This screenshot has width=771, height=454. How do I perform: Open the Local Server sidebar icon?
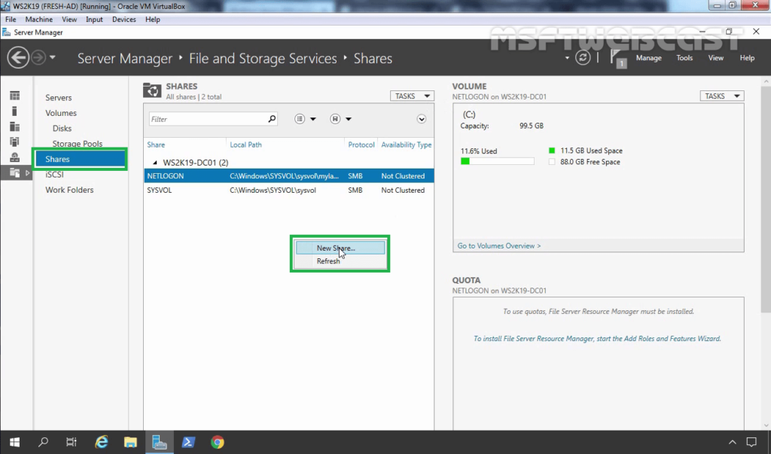[15, 111]
